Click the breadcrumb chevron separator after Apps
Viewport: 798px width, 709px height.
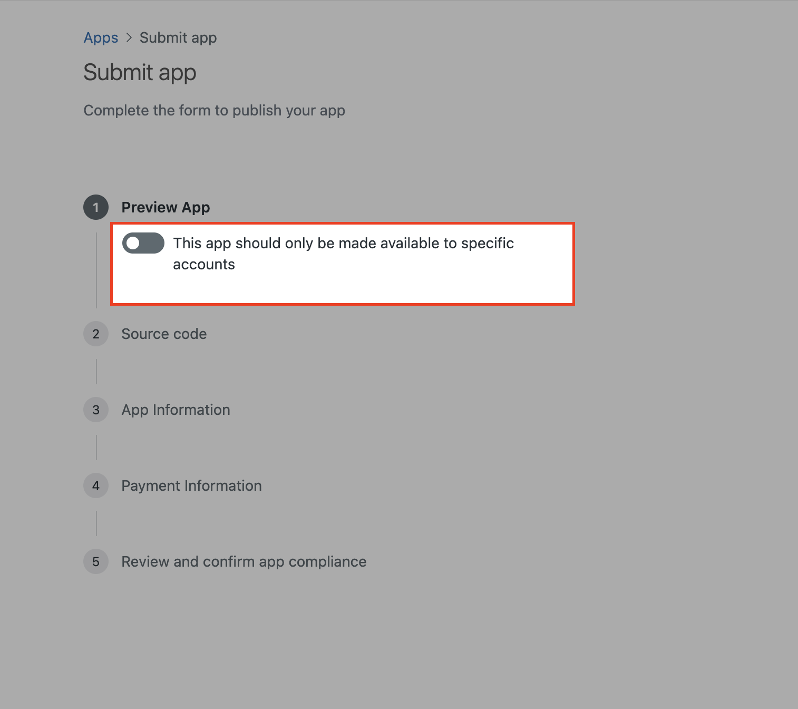pyautogui.click(x=129, y=38)
